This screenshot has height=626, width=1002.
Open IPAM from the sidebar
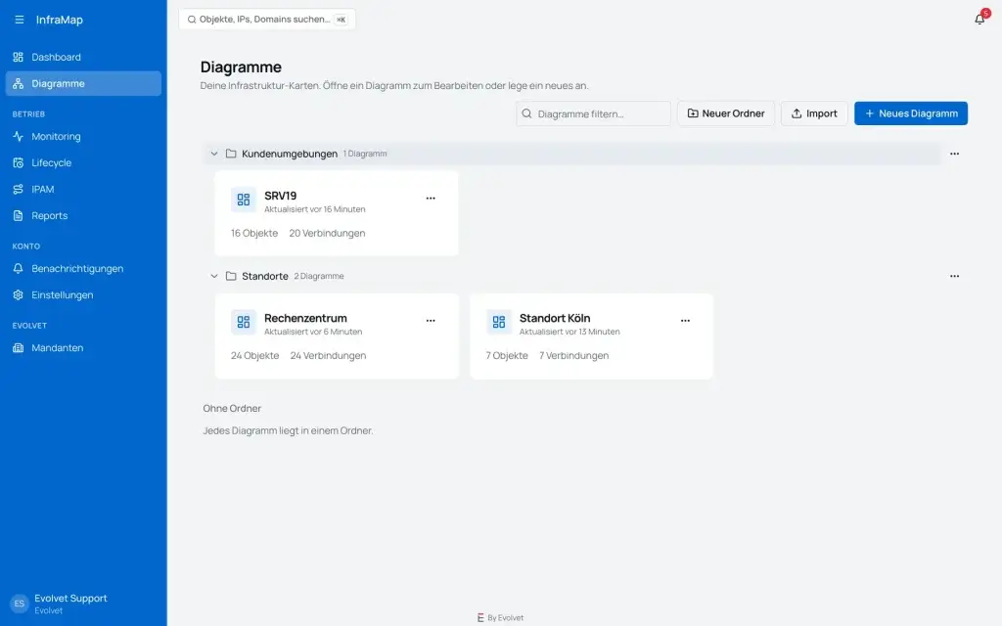(83, 189)
